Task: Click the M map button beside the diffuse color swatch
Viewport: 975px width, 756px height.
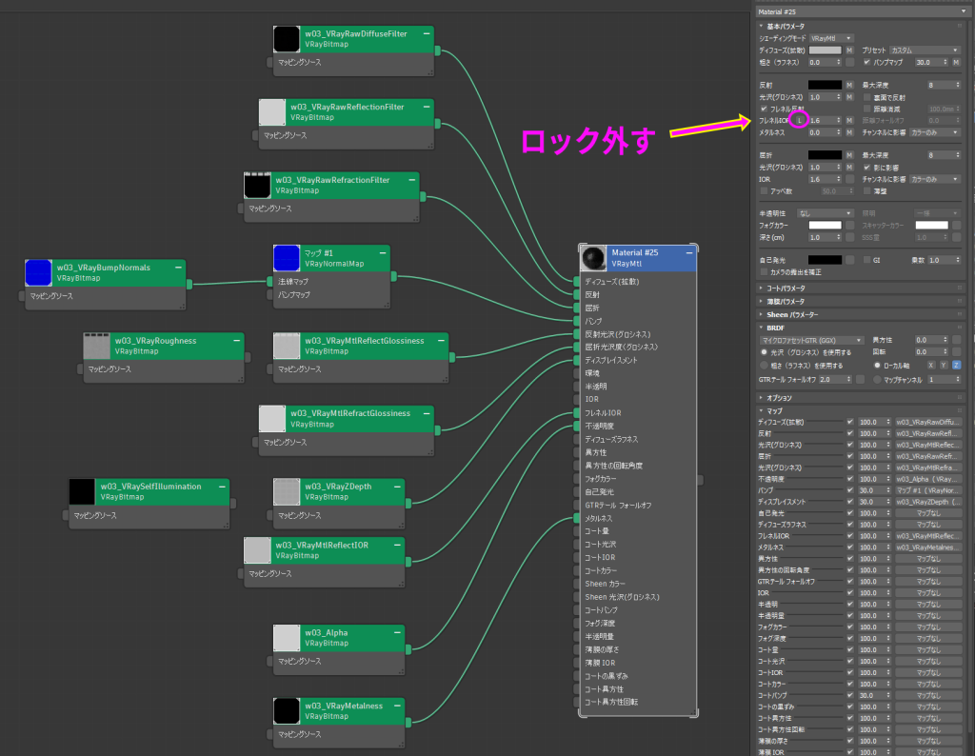Action: [850, 50]
